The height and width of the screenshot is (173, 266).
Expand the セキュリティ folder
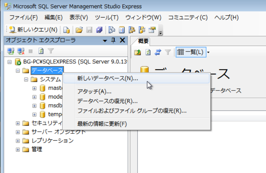tap(18, 123)
